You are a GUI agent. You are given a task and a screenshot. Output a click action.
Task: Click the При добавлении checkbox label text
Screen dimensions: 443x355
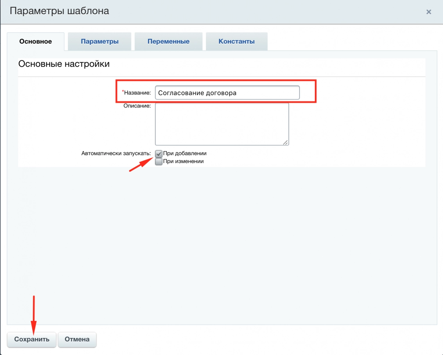click(185, 153)
